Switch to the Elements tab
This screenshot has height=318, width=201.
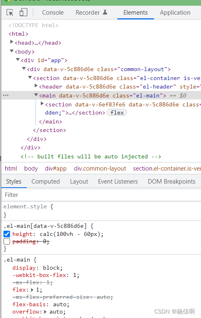[136, 13]
